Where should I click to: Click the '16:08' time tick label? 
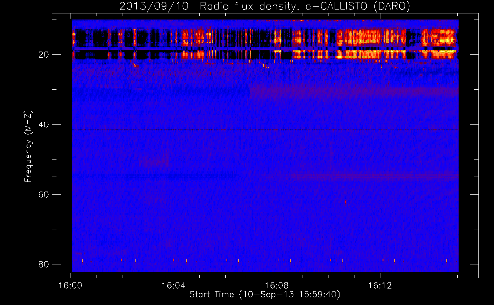click(x=277, y=286)
